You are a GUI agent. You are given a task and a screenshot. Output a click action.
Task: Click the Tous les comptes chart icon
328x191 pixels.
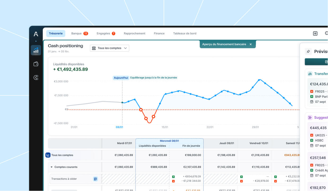(x=48, y=155)
